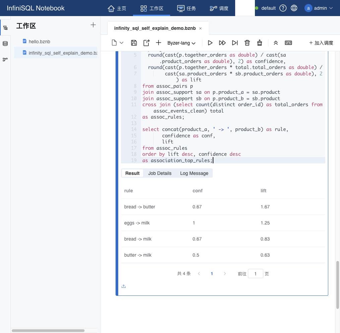This screenshot has width=340, height=333.
Task: Open the Byzer-lang language dropdown
Action: click(181, 43)
